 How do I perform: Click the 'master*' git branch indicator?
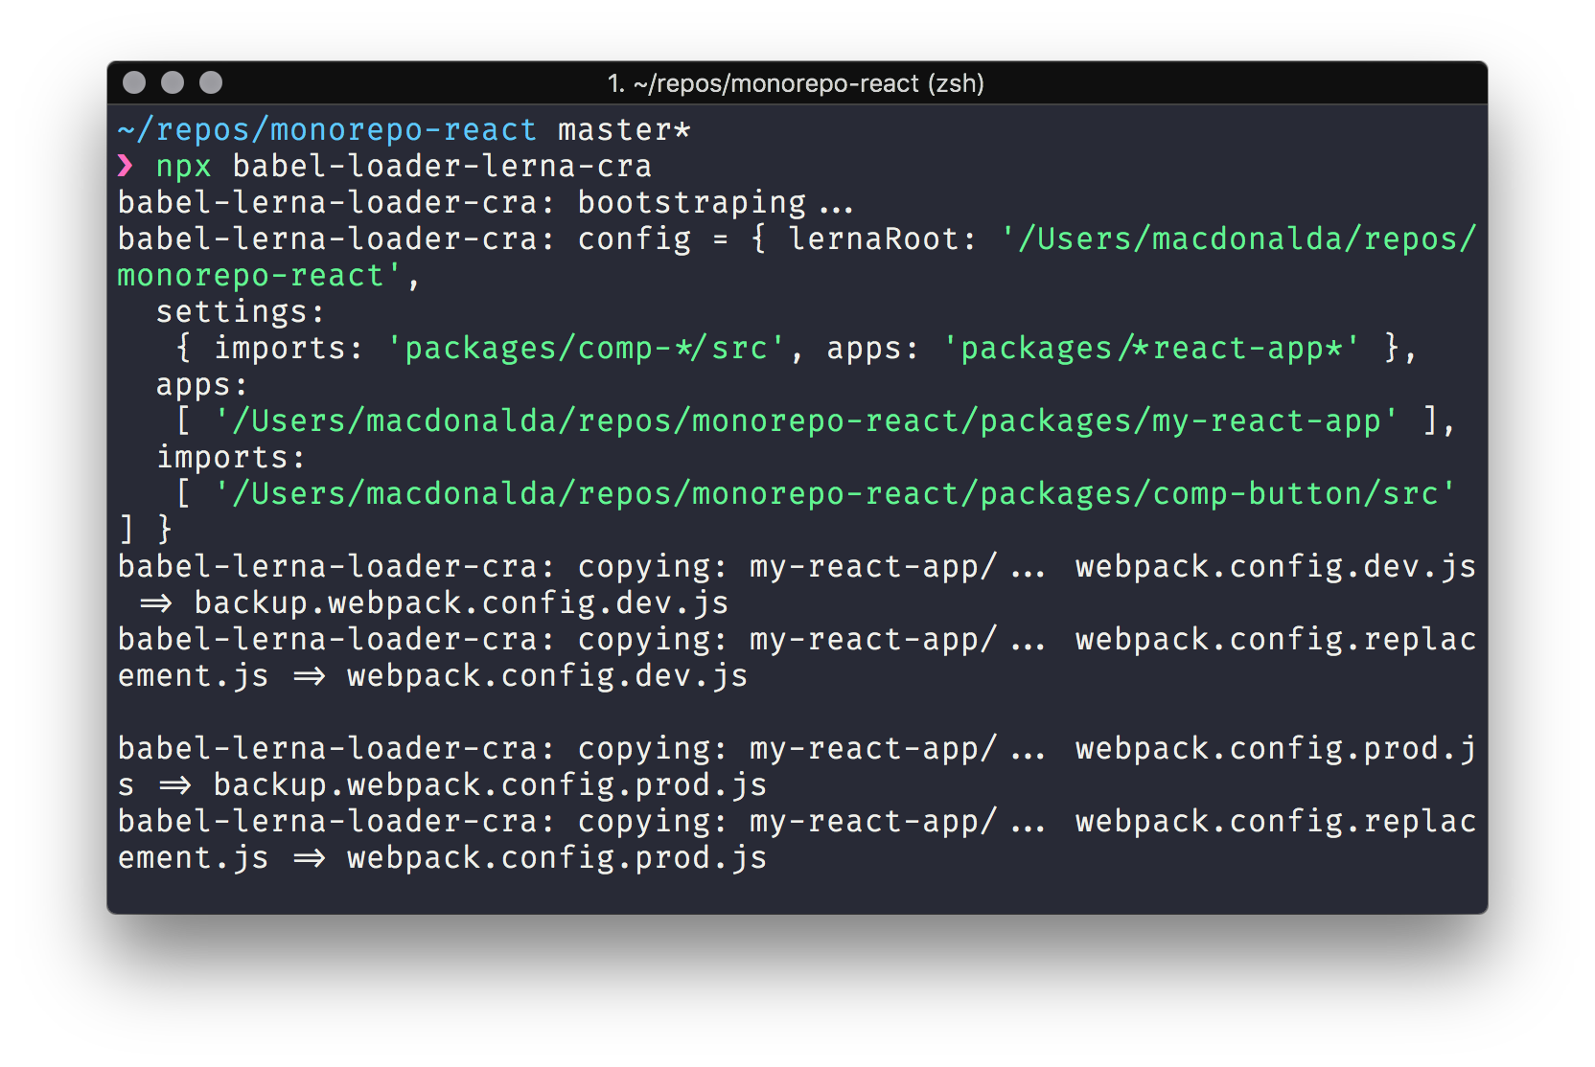pyautogui.click(x=624, y=130)
